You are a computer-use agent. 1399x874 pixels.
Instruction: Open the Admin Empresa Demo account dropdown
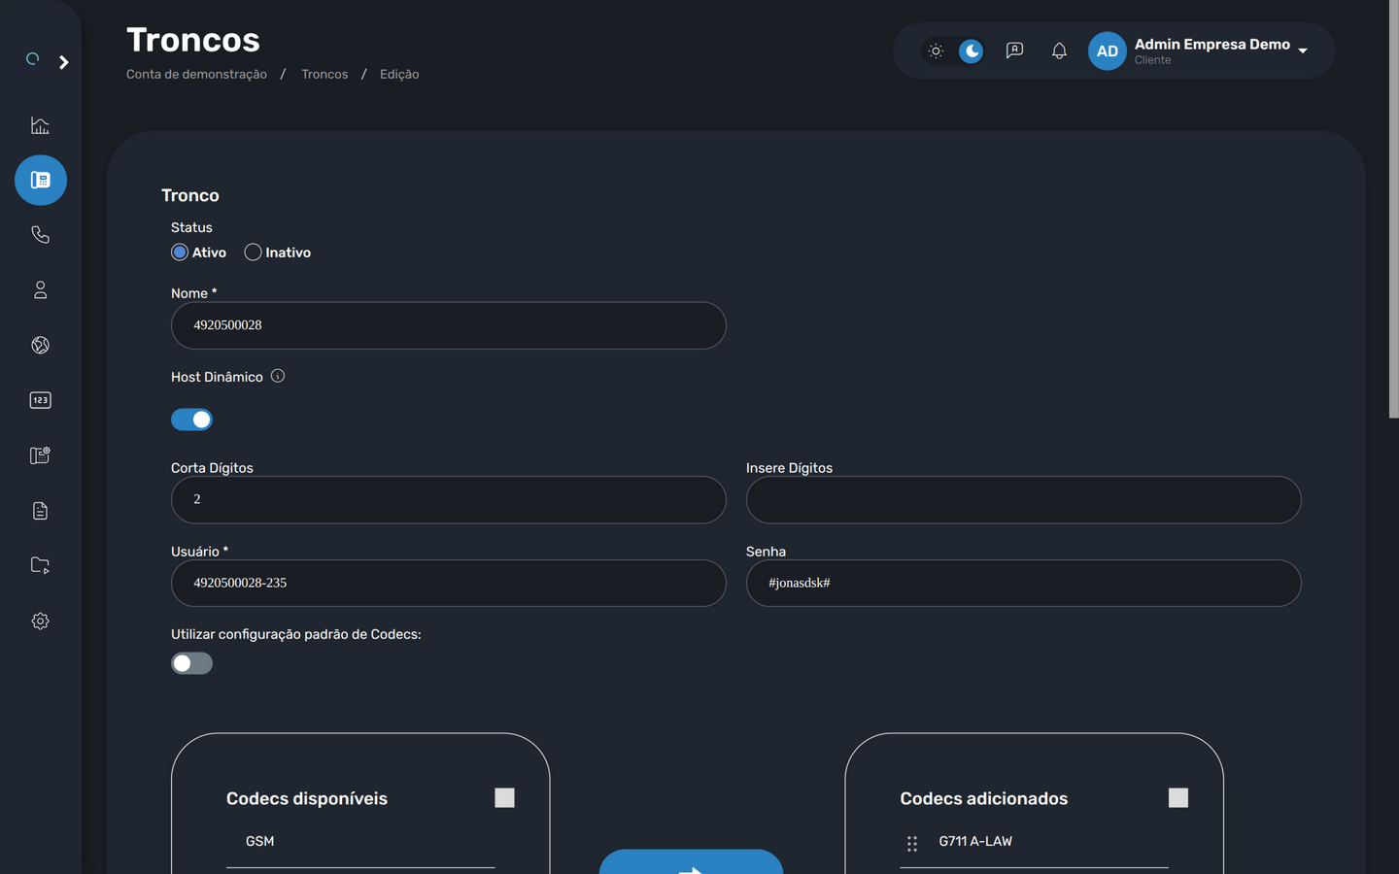(x=1221, y=50)
